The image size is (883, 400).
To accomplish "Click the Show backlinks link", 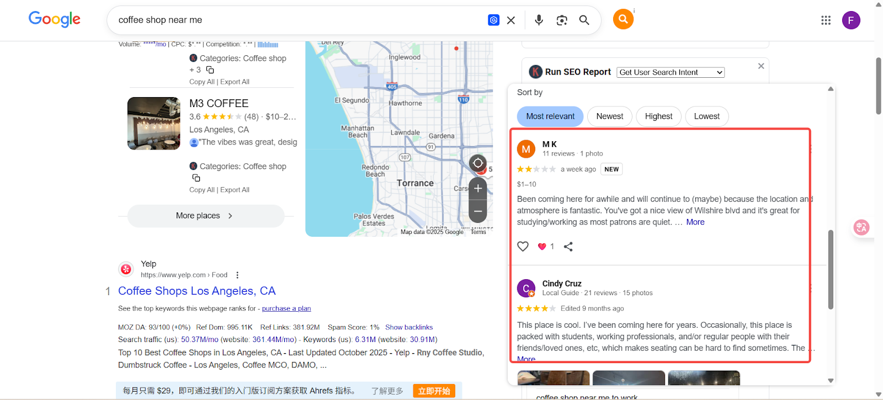I will [x=408, y=327].
